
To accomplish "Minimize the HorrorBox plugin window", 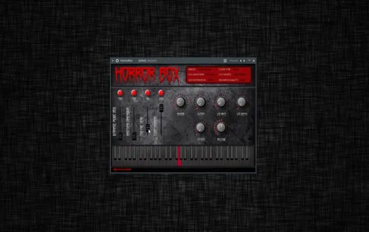I will coord(249,61).
